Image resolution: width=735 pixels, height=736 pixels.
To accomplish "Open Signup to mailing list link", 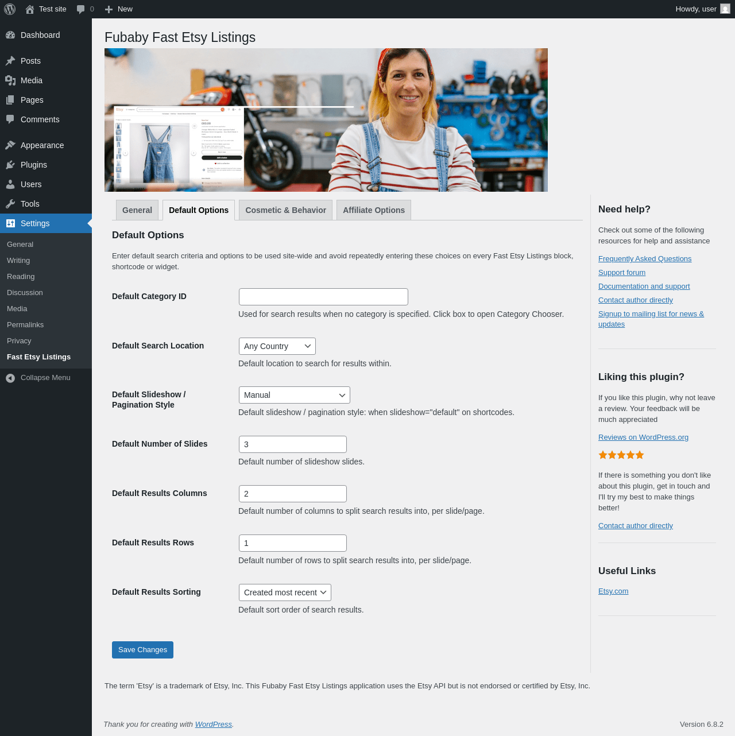I will 651,319.
